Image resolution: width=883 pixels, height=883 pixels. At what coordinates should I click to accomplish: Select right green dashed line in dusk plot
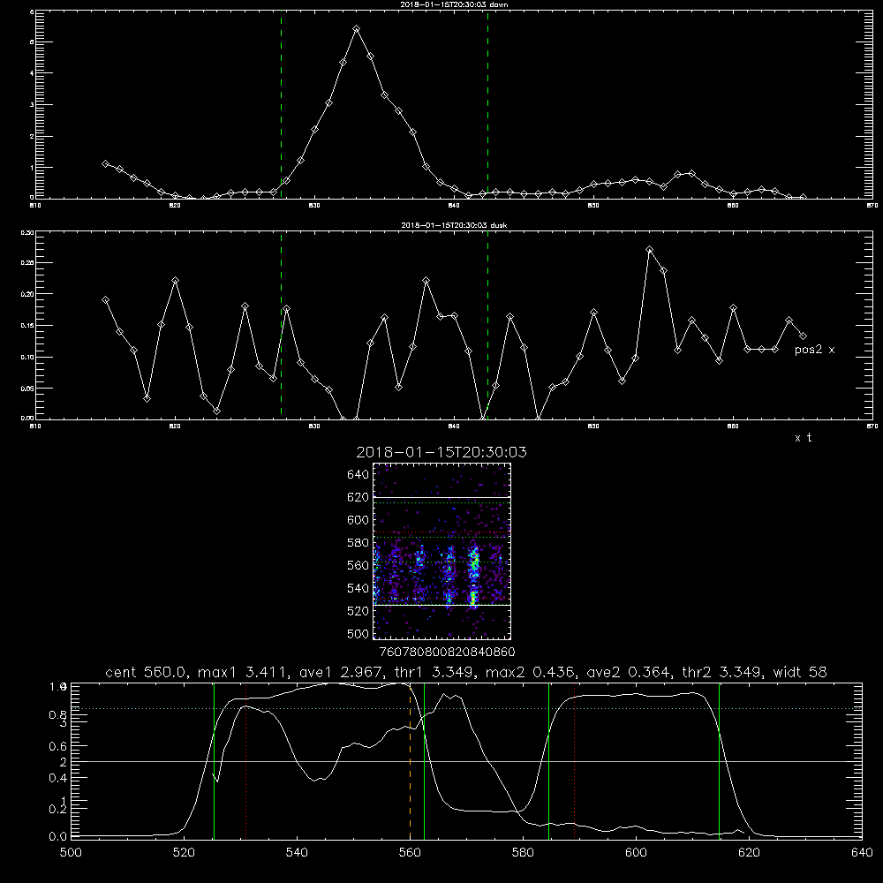coord(487,326)
